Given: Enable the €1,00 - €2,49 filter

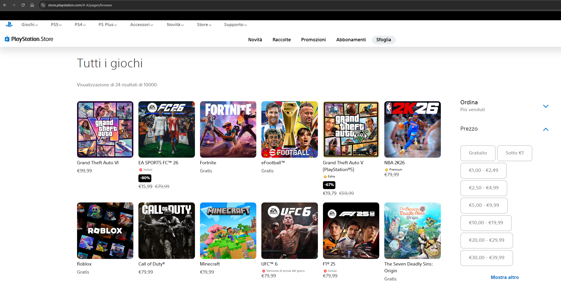Looking at the screenshot, I should click(x=483, y=170).
